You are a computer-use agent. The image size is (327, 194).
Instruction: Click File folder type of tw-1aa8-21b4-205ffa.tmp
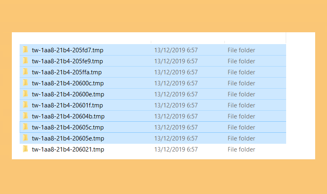coord(241,72)
